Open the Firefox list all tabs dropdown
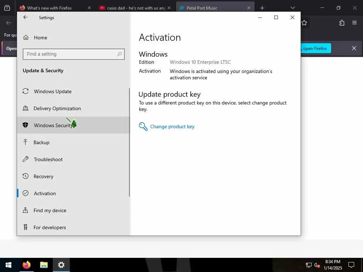363x272 pixels. pos(292,8)
